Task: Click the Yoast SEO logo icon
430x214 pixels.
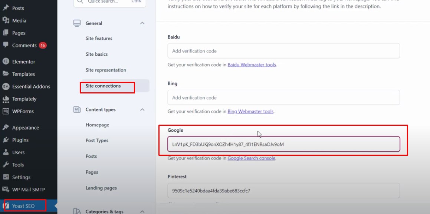Action: tap(6, 206)
